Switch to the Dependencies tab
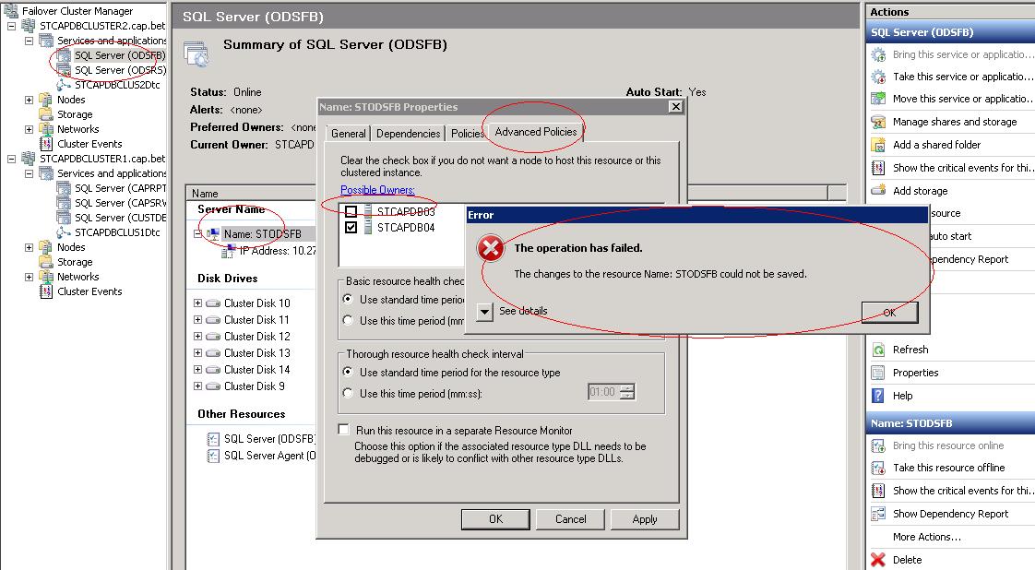Screen dimensions: 1035x570 (407, 133)
